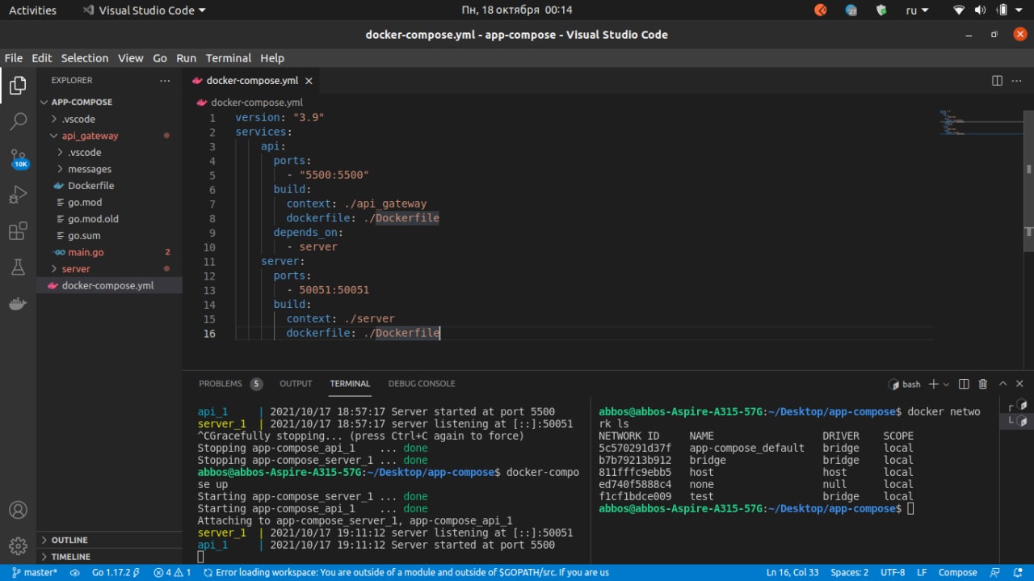Viewport: 1034px width, 581px height.
Task: Click the Split Editor Right icon
Action: [997, 81]
